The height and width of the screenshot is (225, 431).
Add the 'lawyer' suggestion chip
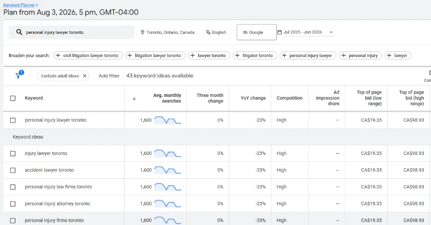click(398, 55)
